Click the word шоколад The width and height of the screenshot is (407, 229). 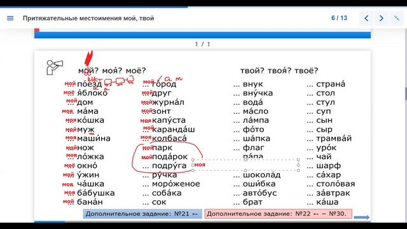coord(261,175)
